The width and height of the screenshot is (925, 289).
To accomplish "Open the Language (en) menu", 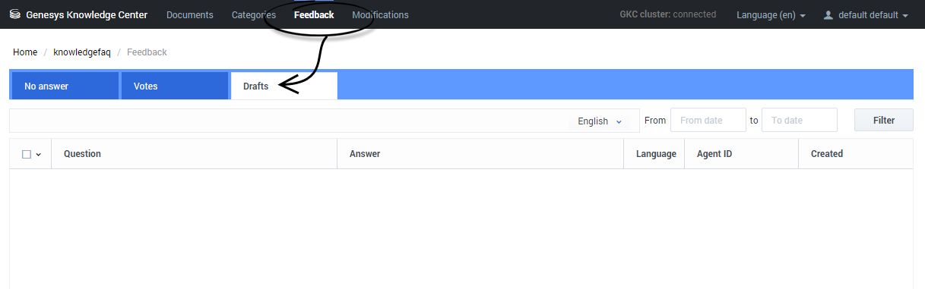I will click(x=771, y=15).
